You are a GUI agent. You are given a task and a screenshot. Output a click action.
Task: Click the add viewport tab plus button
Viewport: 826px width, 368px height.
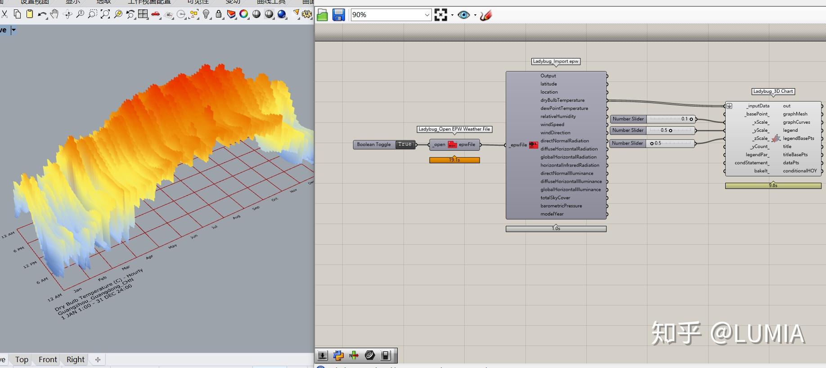98,359
